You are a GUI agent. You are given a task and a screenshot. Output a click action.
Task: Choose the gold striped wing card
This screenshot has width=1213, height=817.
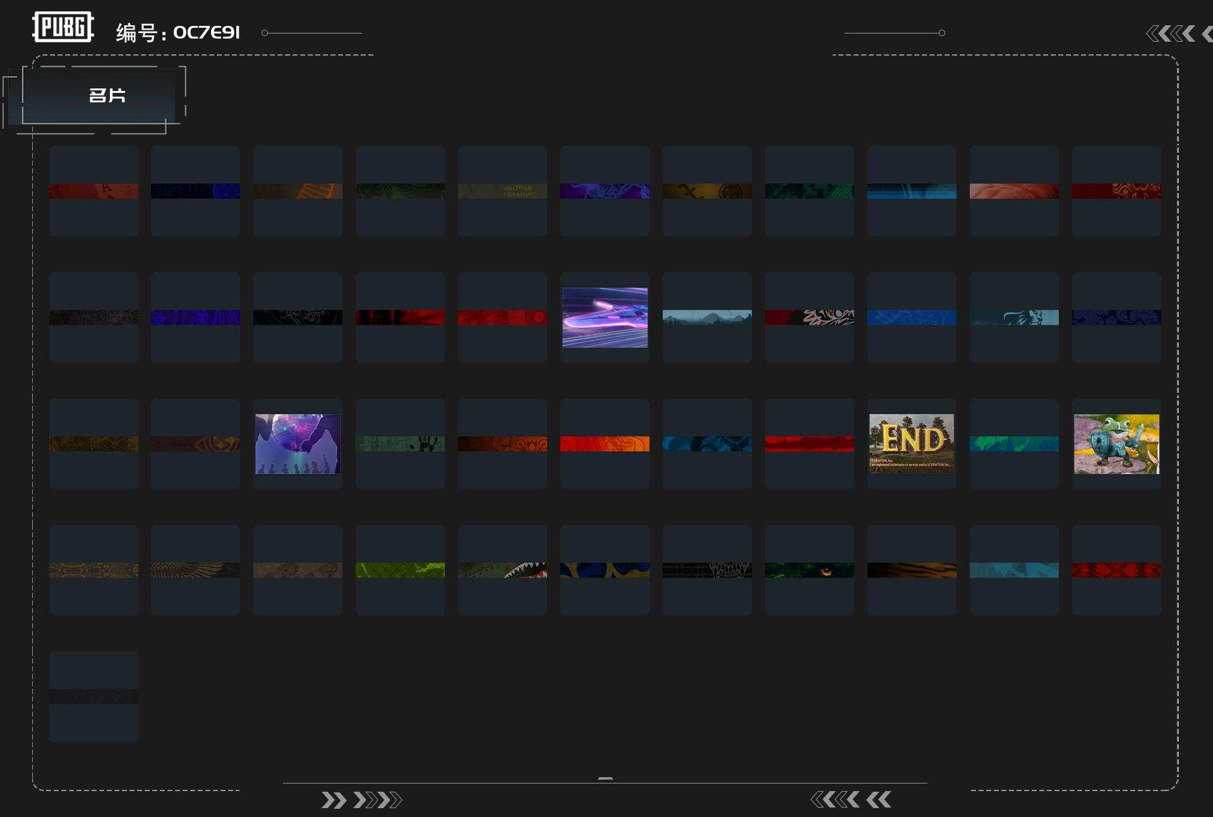coord(195,570)
